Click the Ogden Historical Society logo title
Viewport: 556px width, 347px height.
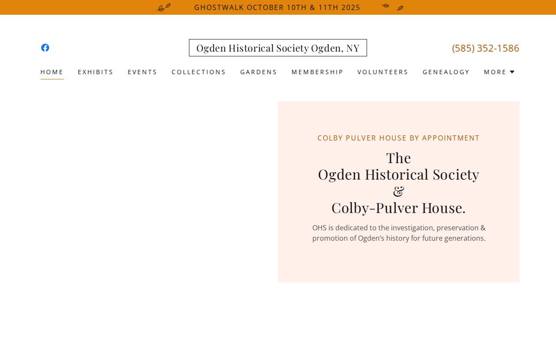coord(278,48)
